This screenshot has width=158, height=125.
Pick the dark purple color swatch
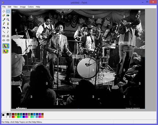point(27,114)
